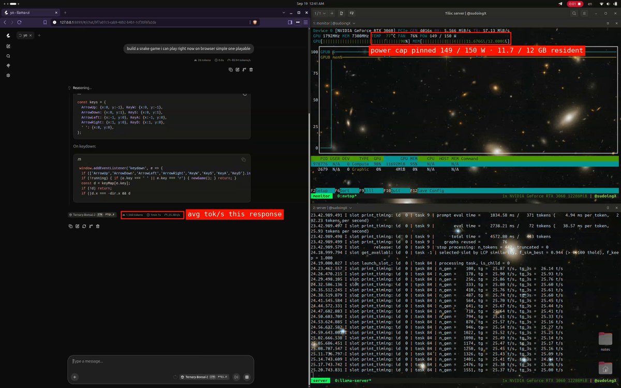Open Brave Shields icon
The image size is (621, 388).
point(255,22)
